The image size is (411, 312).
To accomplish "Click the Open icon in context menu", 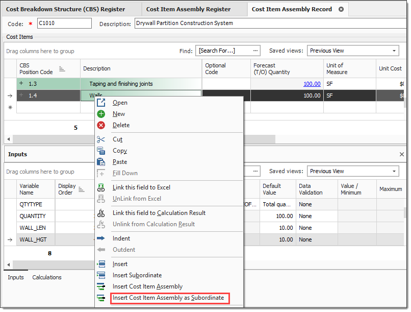I will [x=101, y=103].
